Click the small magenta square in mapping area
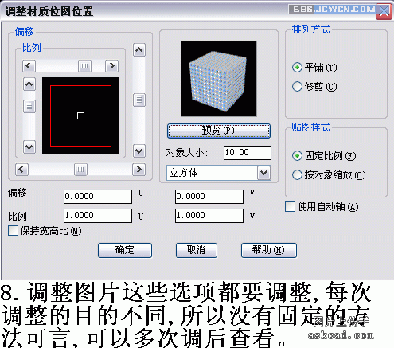This screenshot has height=348, width=394. click(x=80, y=115)
